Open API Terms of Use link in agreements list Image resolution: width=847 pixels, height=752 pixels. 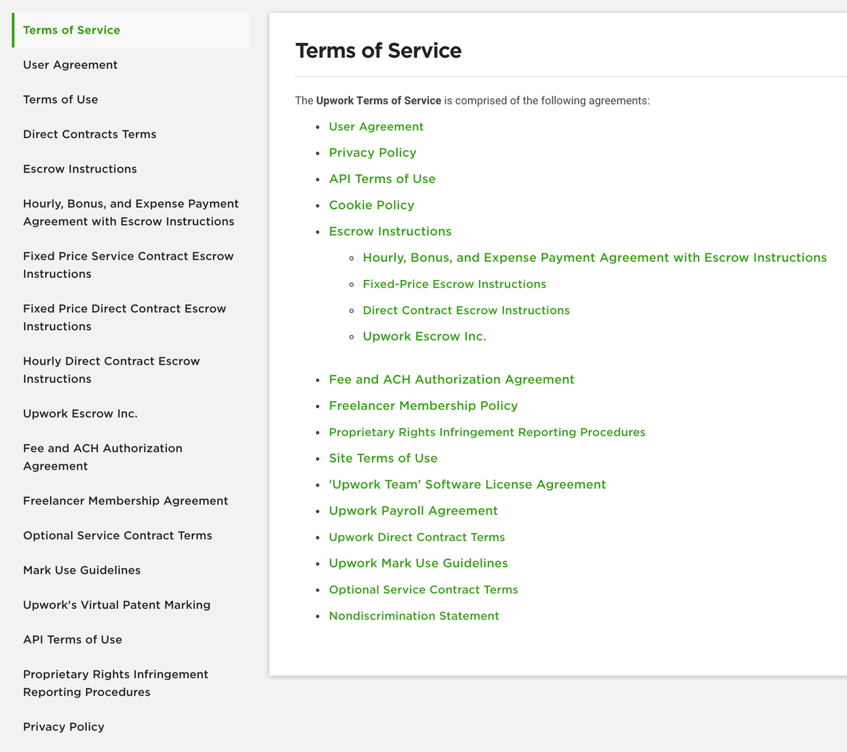click(383, 179)
